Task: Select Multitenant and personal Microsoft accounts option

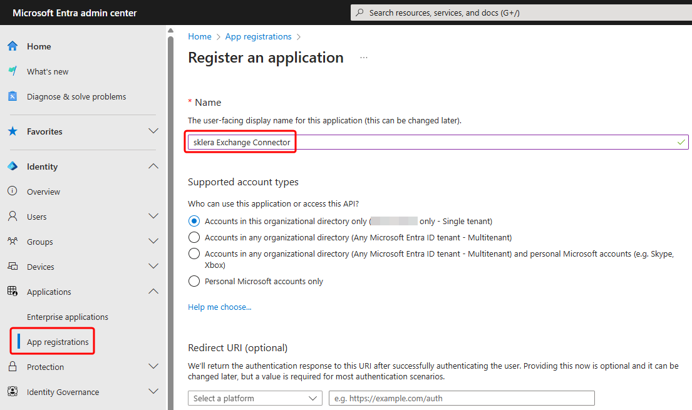Action: coord(194,254)
